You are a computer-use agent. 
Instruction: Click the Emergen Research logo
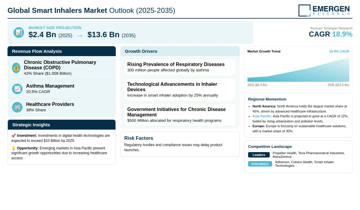click(324, 10)
